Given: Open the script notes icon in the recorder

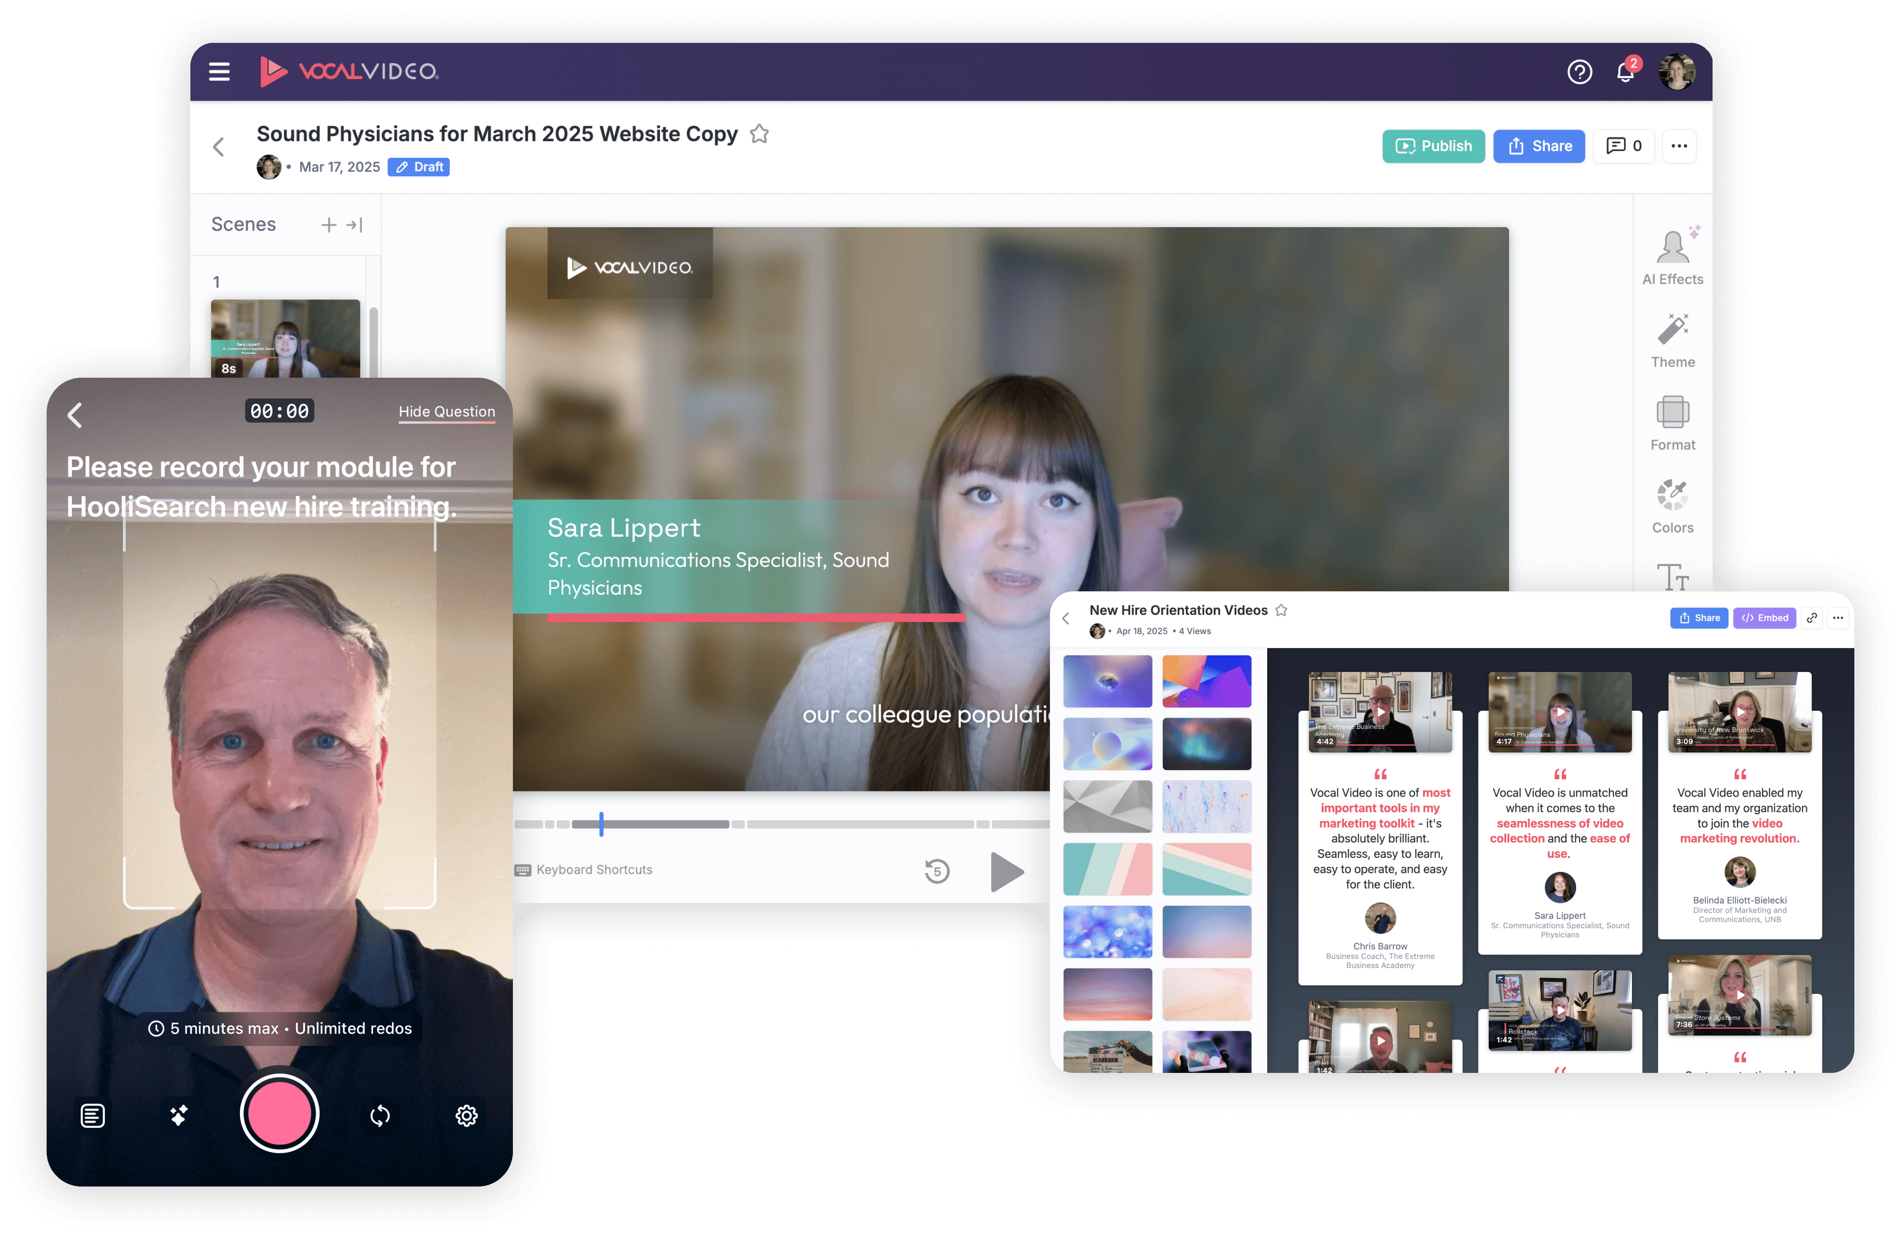Looking at the screenshot, I should [93, 1116].
